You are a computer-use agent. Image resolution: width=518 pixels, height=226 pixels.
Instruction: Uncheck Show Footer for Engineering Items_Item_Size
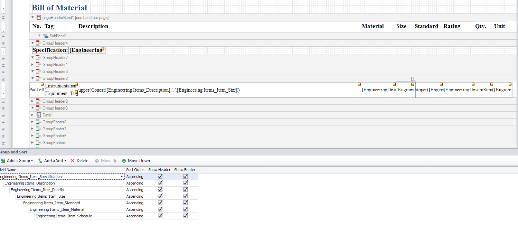185,196
